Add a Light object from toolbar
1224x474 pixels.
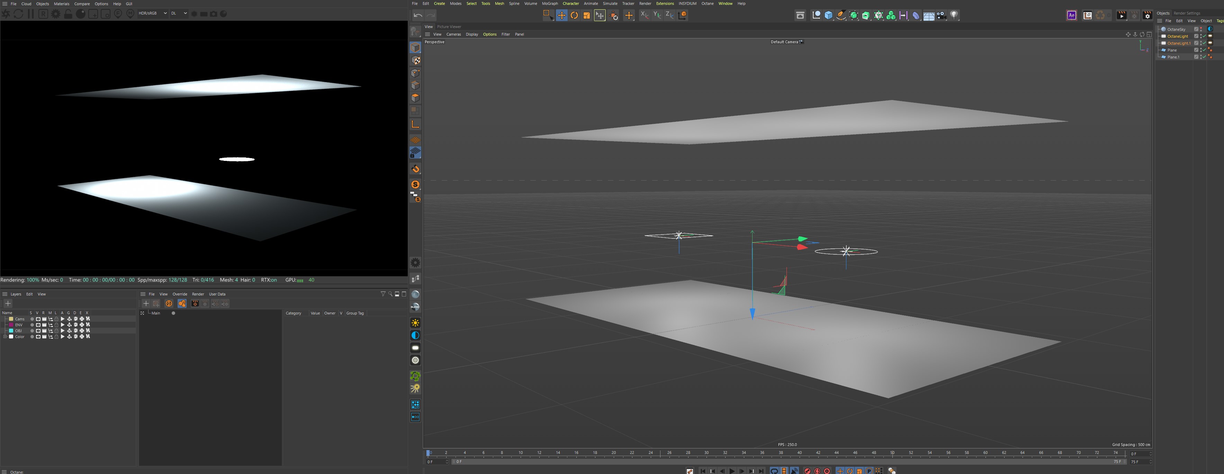pos(954,15)
